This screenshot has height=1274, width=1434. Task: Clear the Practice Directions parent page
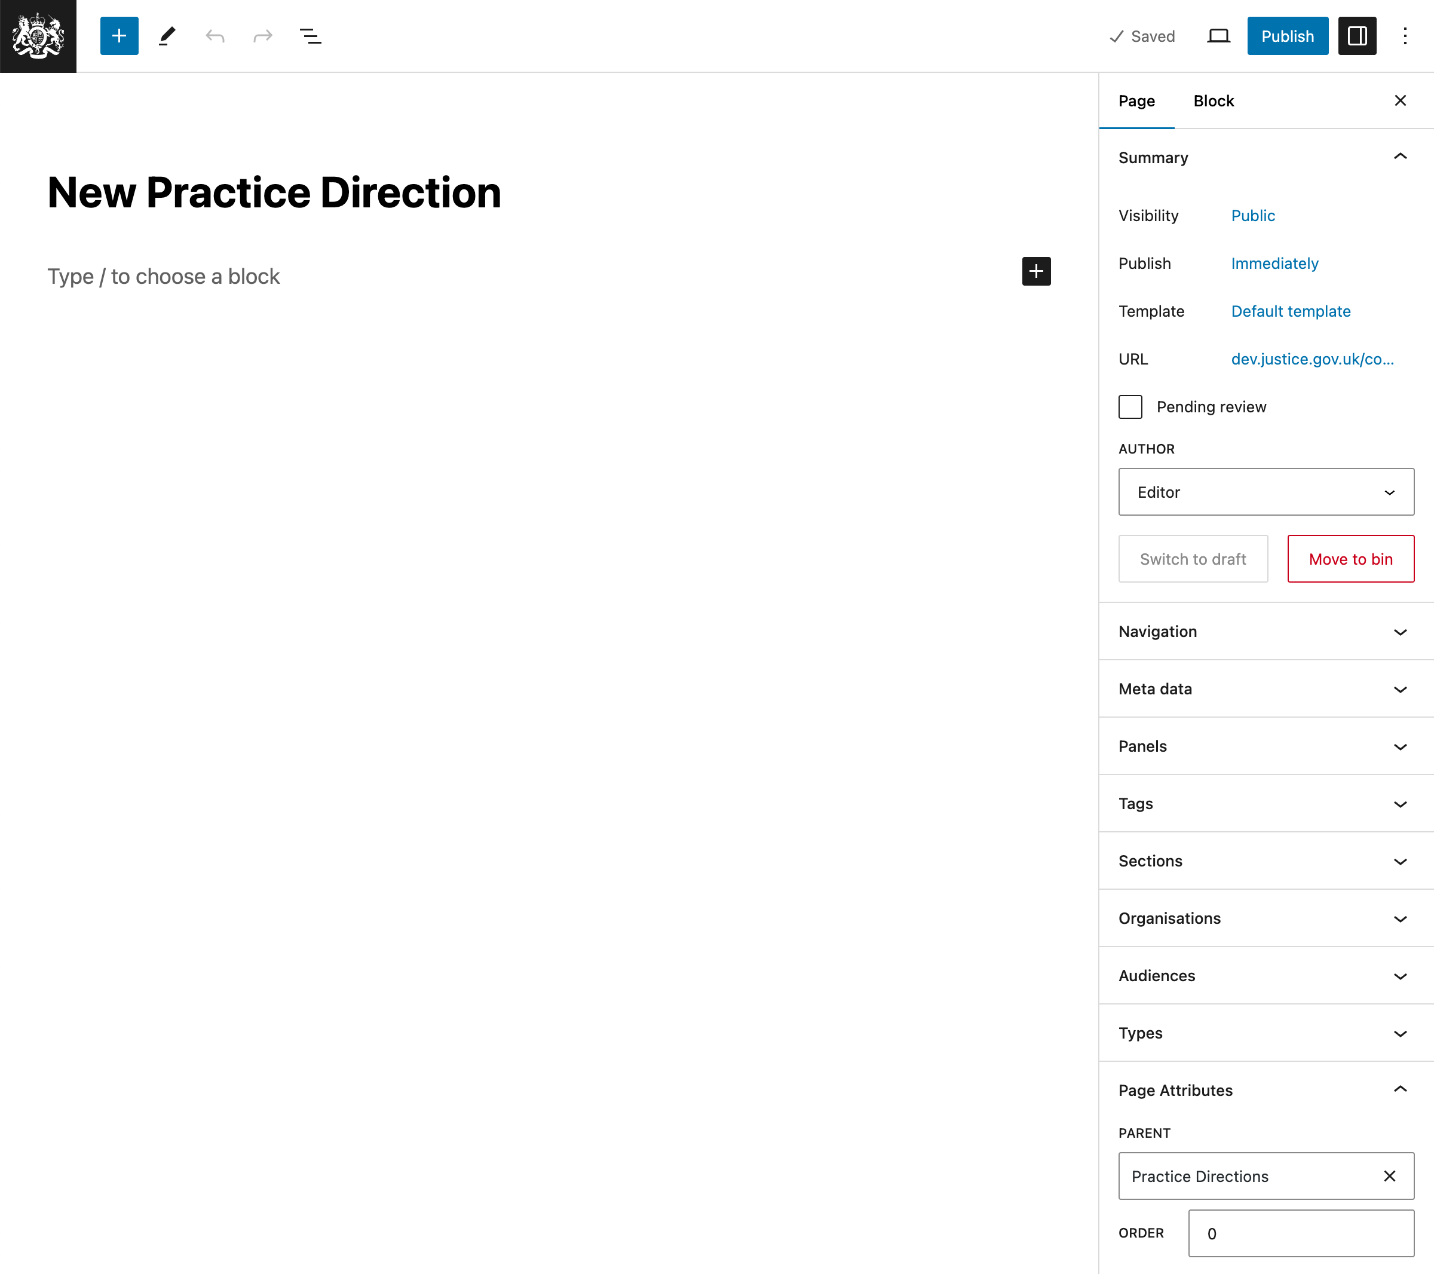[1391, 1175]
